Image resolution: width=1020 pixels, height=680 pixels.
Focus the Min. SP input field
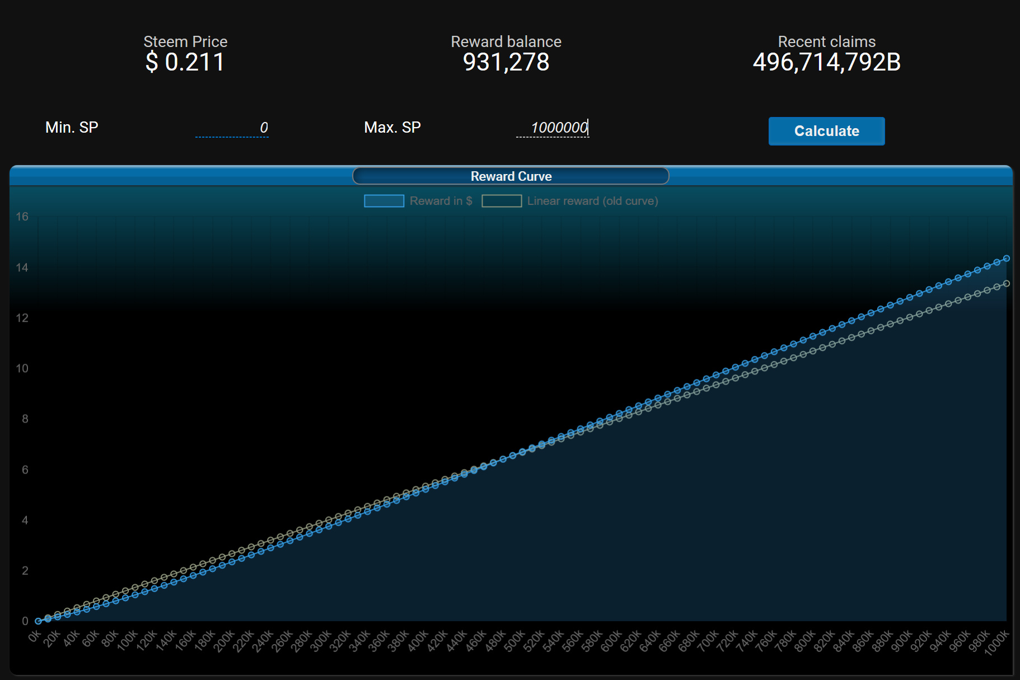click(x=232, y=128)
